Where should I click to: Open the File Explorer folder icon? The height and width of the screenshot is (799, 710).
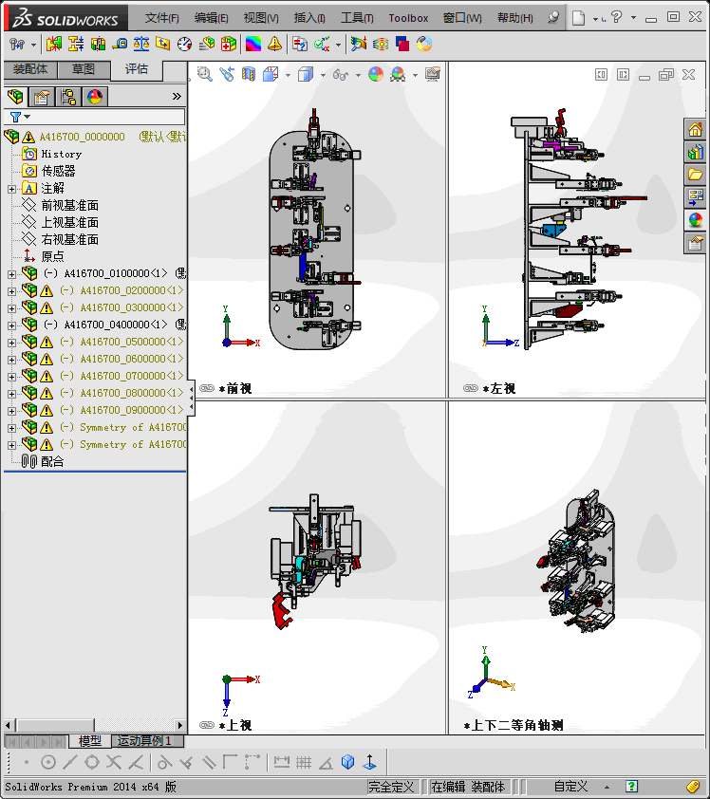pyautogui.click(x=696, y=175)
